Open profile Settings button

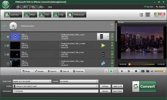pos(105,86)
